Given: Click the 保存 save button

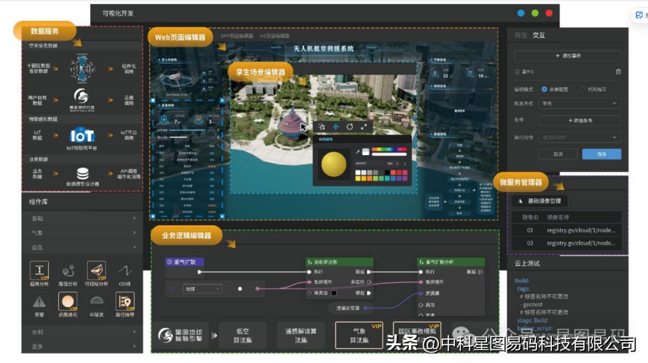Looking at the screenshot, I should (x=602, y=154).
